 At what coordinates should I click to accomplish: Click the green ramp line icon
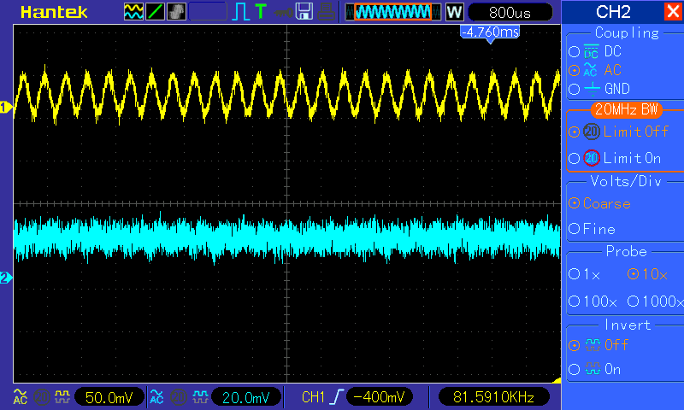(155, 12)
